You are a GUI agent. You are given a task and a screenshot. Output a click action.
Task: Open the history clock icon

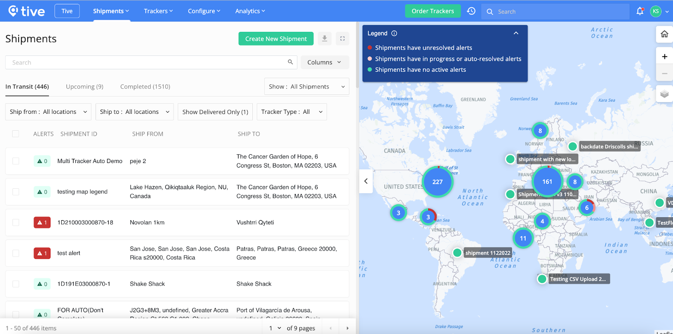click(x=471, y=11)
